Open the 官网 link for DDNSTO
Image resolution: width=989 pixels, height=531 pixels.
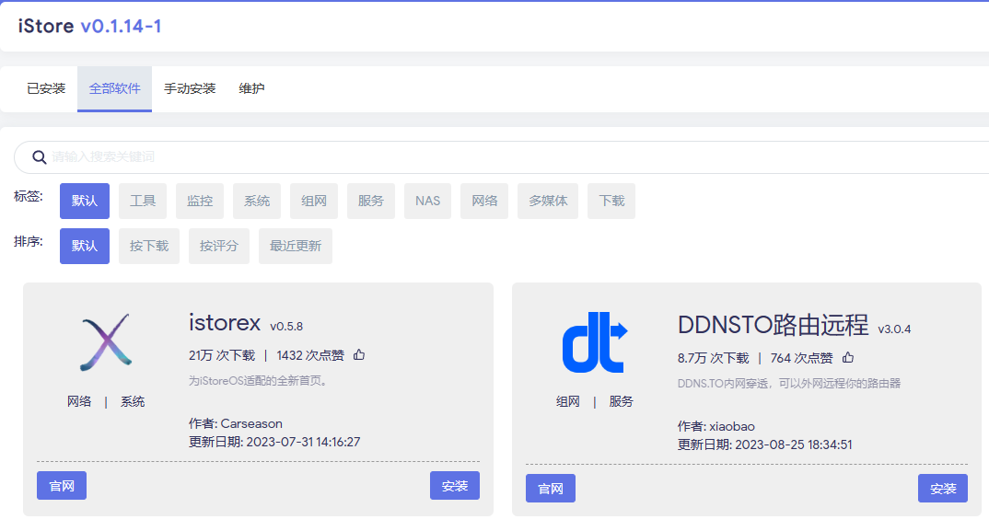(x=551, y=489)
